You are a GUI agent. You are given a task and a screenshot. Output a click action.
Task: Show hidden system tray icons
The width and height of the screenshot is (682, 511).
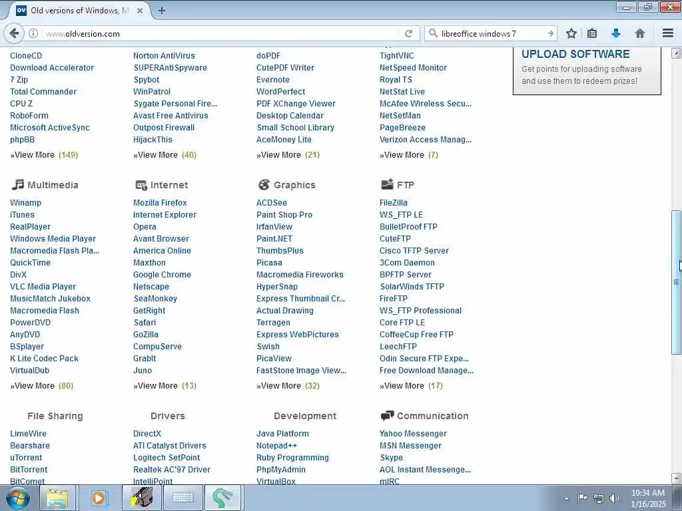pos(566,498)
